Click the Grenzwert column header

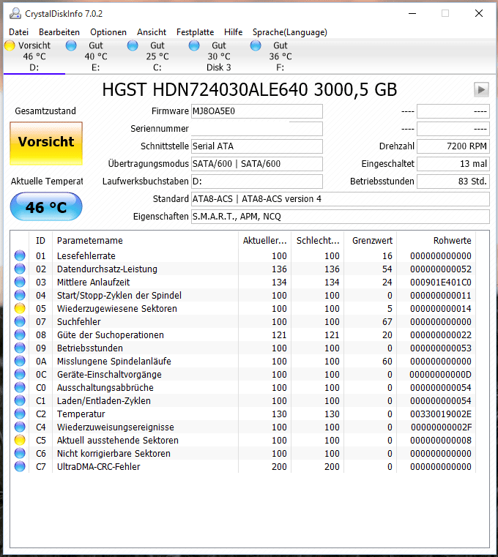pyautogui.click(x=371, y=241)
